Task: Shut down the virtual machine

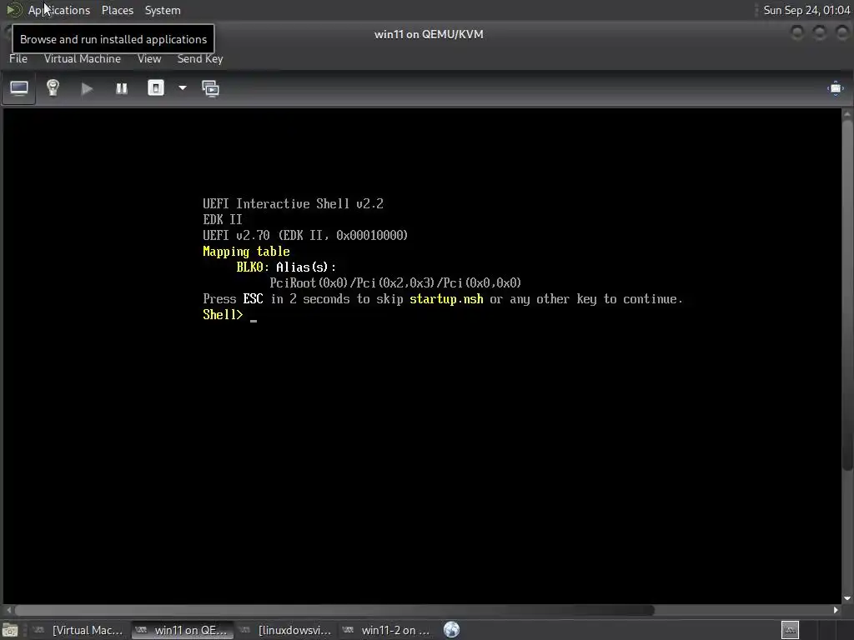Action: (x=156, y=88)
